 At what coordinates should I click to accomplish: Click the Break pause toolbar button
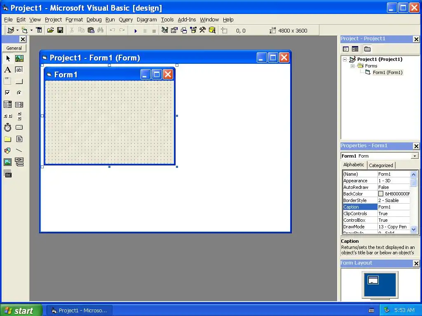[145, 30]
